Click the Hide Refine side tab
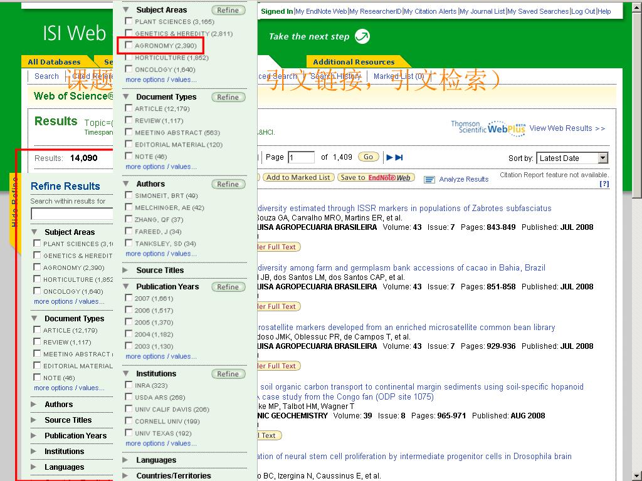This screenshot has height=481, width=642. pyautogui.click(x=15, y=202)
